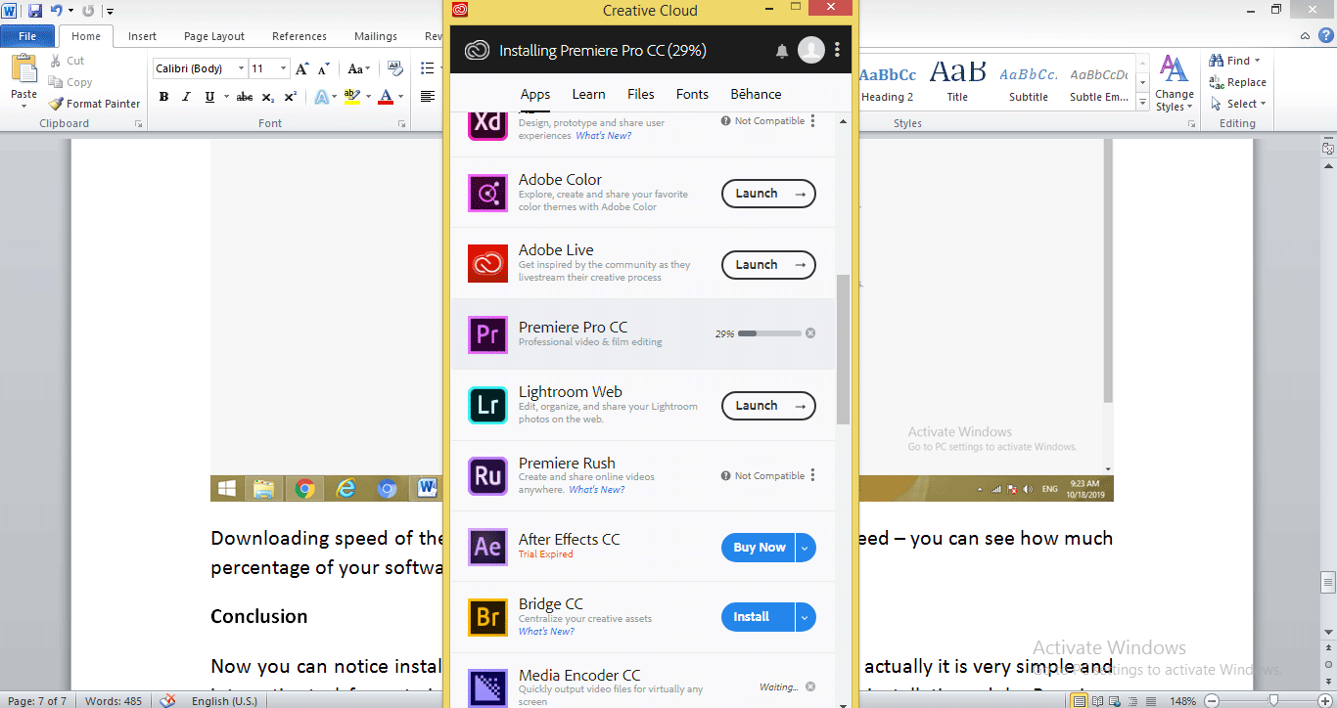Click the Clear Formatting eraser icon
Image resolution: width=1337 pixels, height=708 pixels.
[x=395, y=68]
